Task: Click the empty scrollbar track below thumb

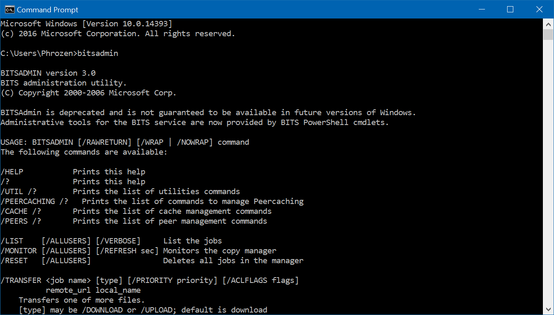Action: point(548,172)
